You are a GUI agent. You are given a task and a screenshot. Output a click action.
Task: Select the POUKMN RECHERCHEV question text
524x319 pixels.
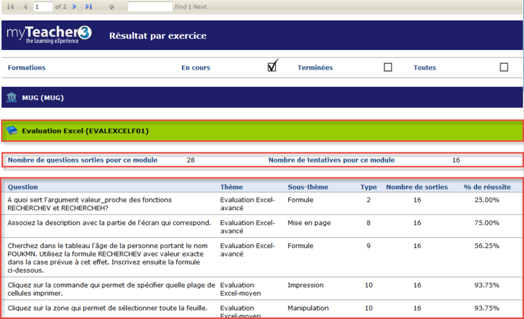(x=108, y=258)
